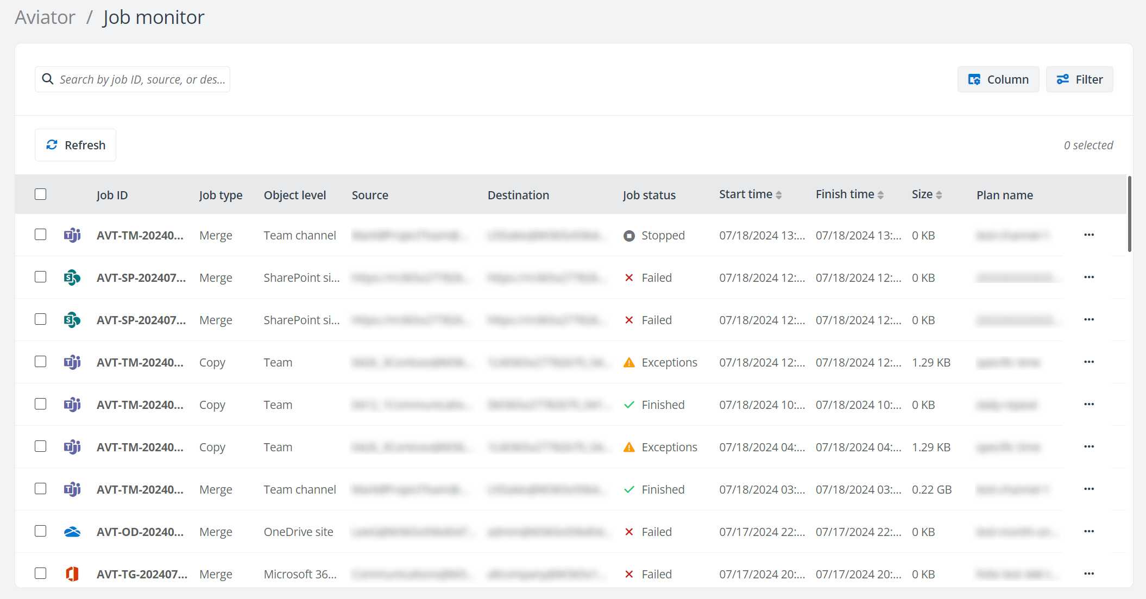
Task: Click the Column button
Action: 998,79
